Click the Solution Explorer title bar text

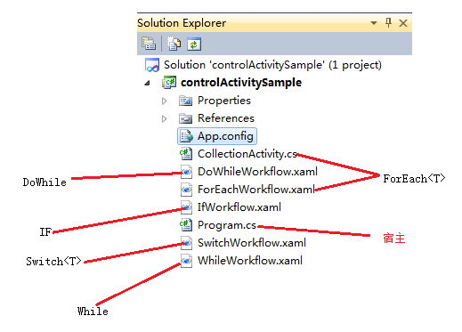point(182,23)
